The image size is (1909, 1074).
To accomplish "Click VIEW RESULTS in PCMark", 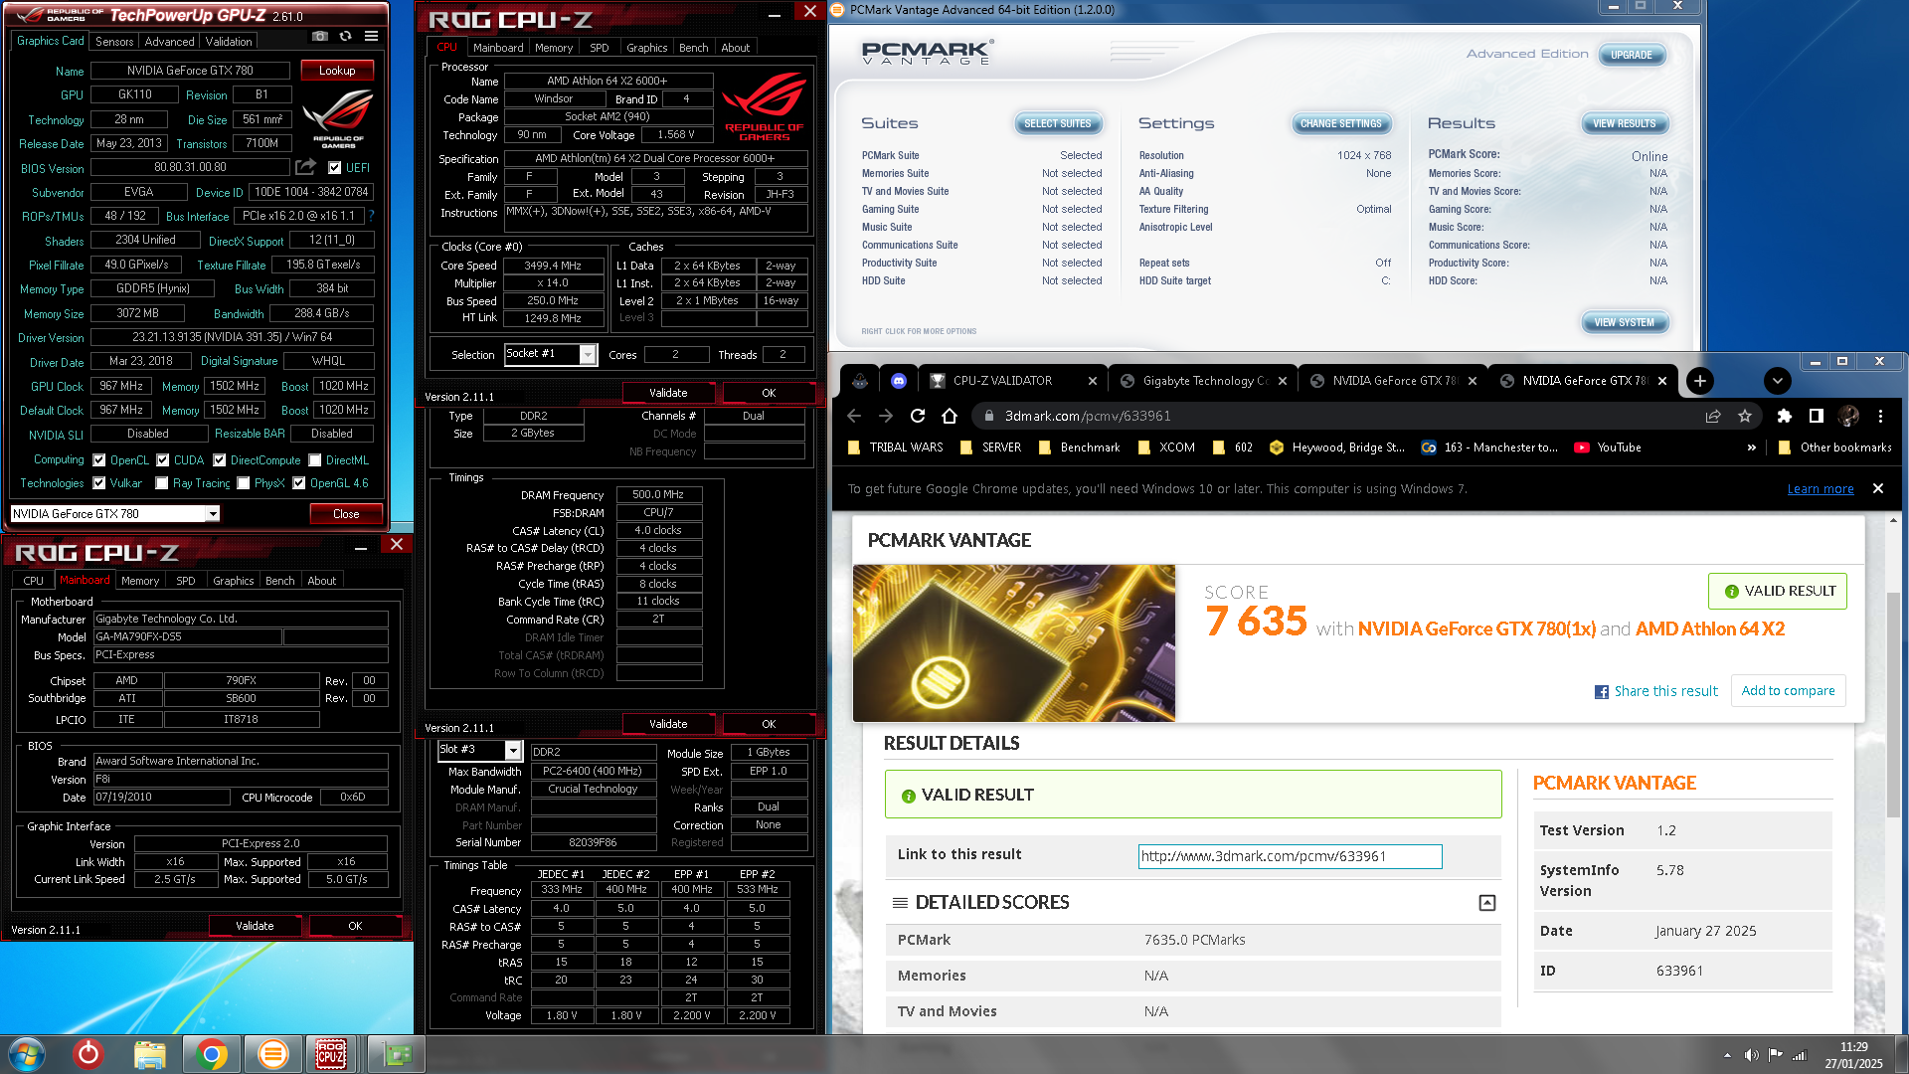I will (x=1625, y=123).
